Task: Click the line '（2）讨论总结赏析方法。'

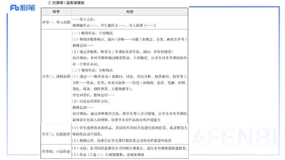Action: 91,101
